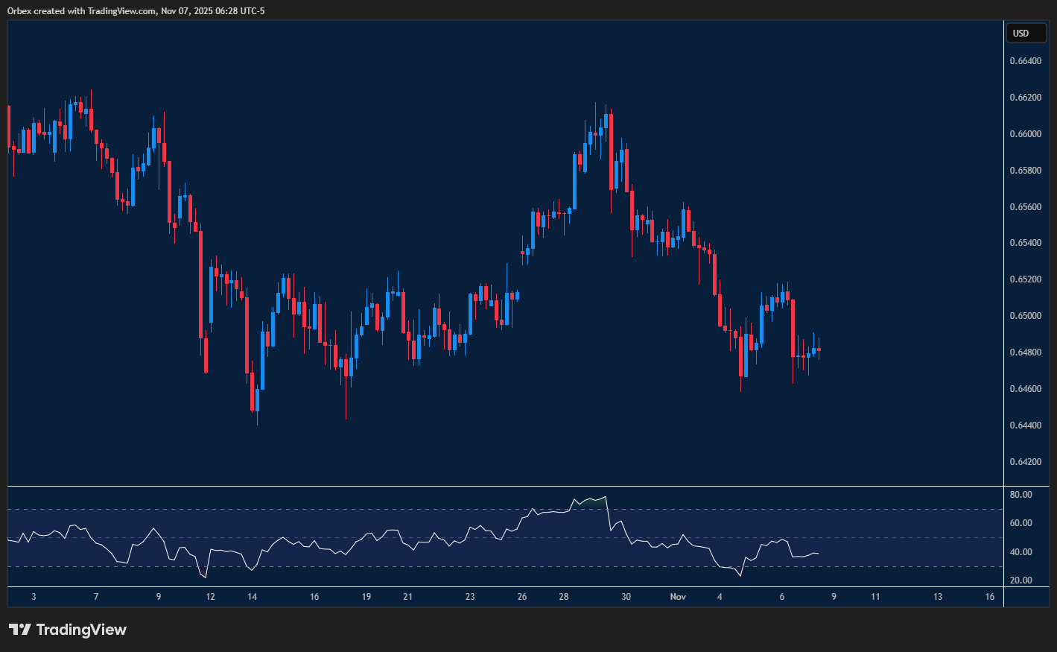Viewport: 1057px width, 652px height.
Task: Click the 0.66400 price axis label
Action: pos(1025,61)
